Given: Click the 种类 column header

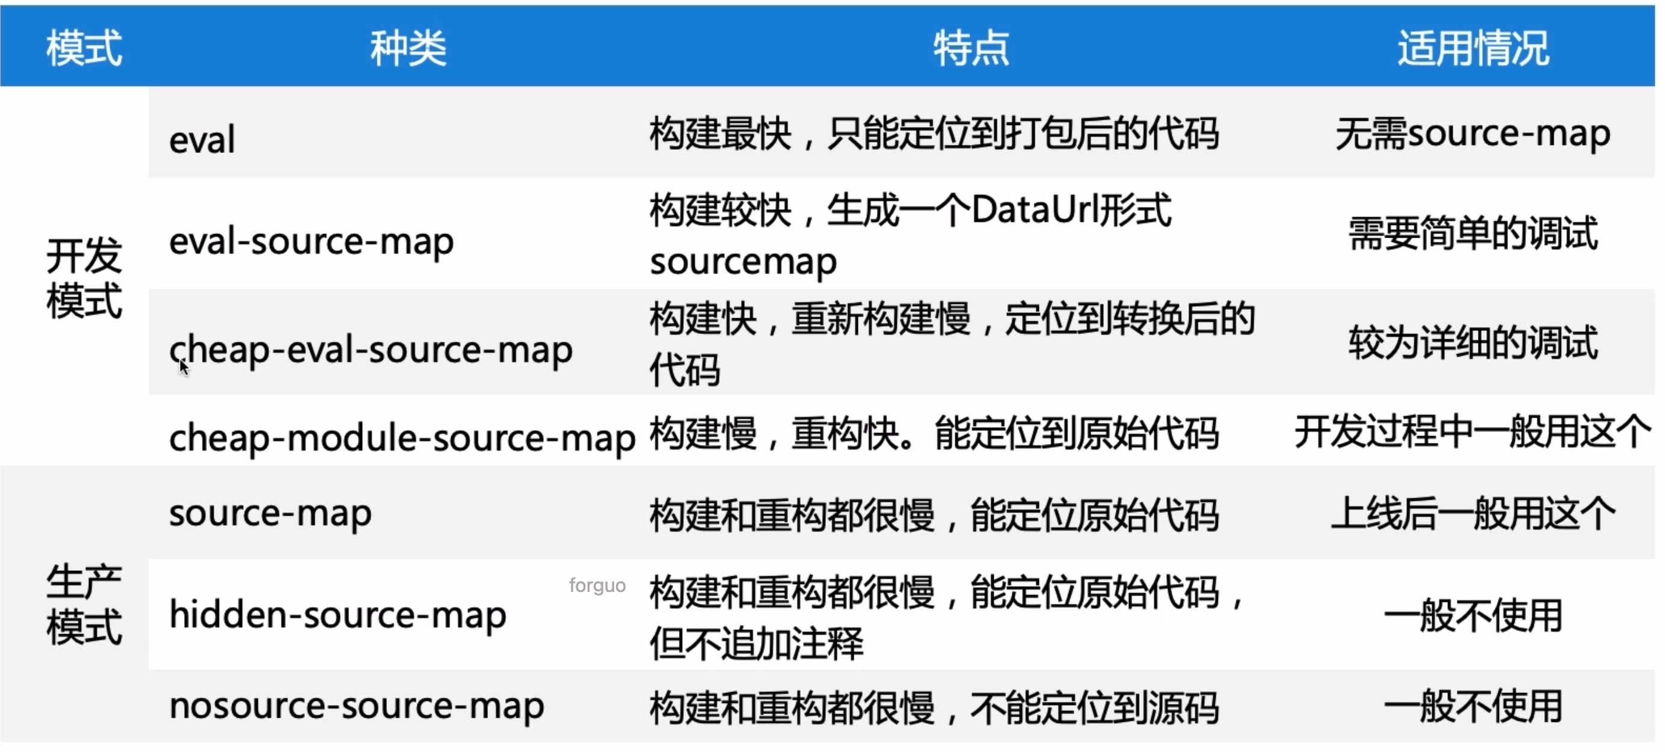Looking at the screenshot, I should tap(408, 48).
